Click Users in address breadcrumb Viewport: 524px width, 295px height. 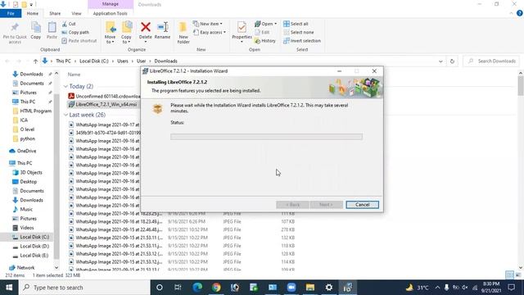pyautogui.click(x=122, y=61)
